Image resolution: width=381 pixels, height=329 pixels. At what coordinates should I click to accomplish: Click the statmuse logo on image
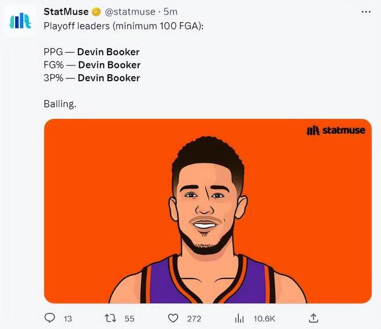point(336,131)
